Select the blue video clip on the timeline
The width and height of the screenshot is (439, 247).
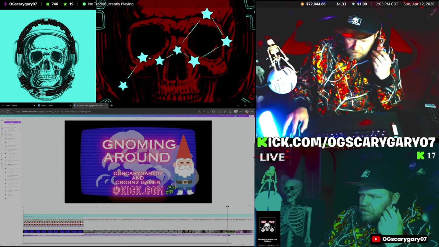pos(53,232)
